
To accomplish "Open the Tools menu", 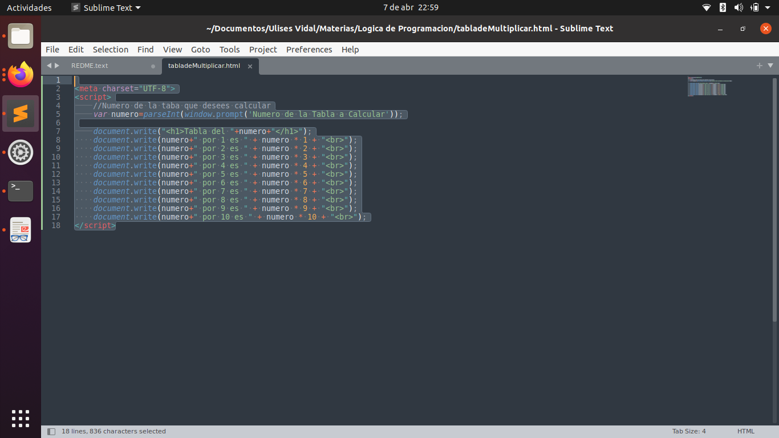I will 230,50.
